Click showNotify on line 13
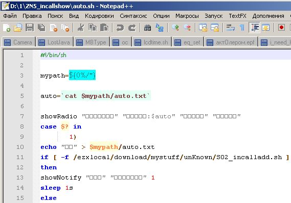Screen dimensions: 291x203 (61, 178)
